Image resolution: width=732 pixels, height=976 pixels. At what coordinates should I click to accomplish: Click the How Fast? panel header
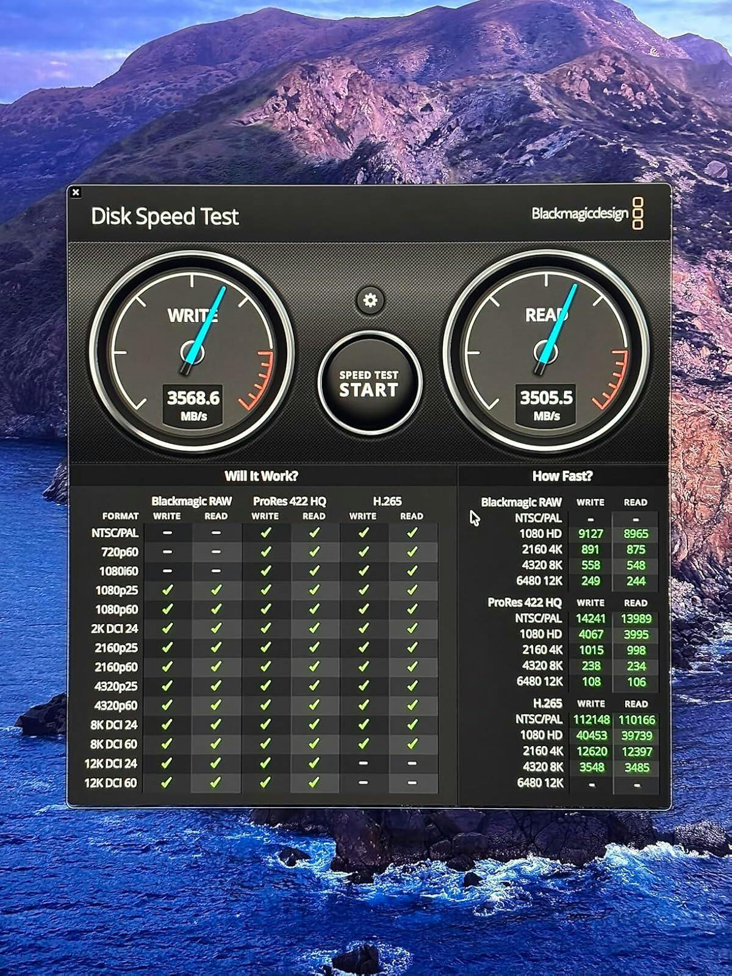pos(562,476)
